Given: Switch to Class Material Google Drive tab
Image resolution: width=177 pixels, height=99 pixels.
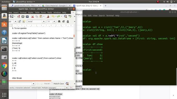Looking at the screenshot, I should coord(56,5).
